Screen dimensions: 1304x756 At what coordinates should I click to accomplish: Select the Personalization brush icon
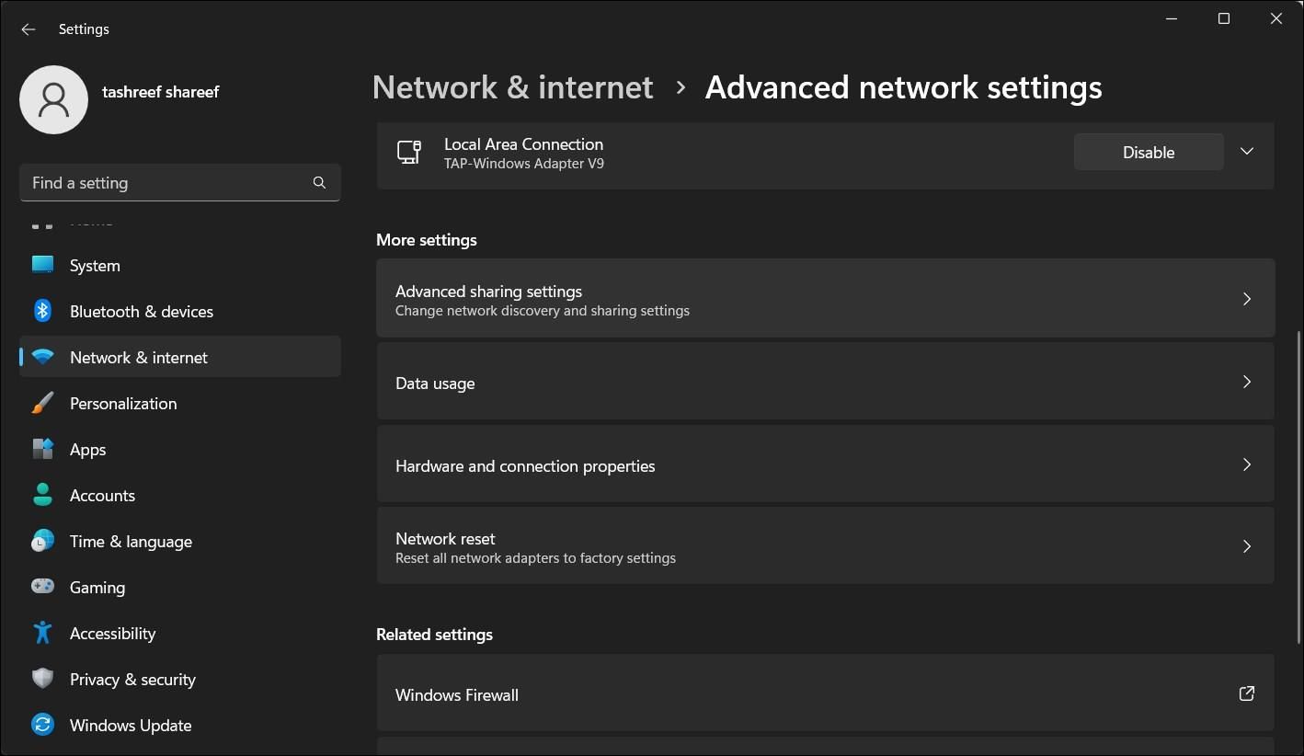[x=42, y=403]
